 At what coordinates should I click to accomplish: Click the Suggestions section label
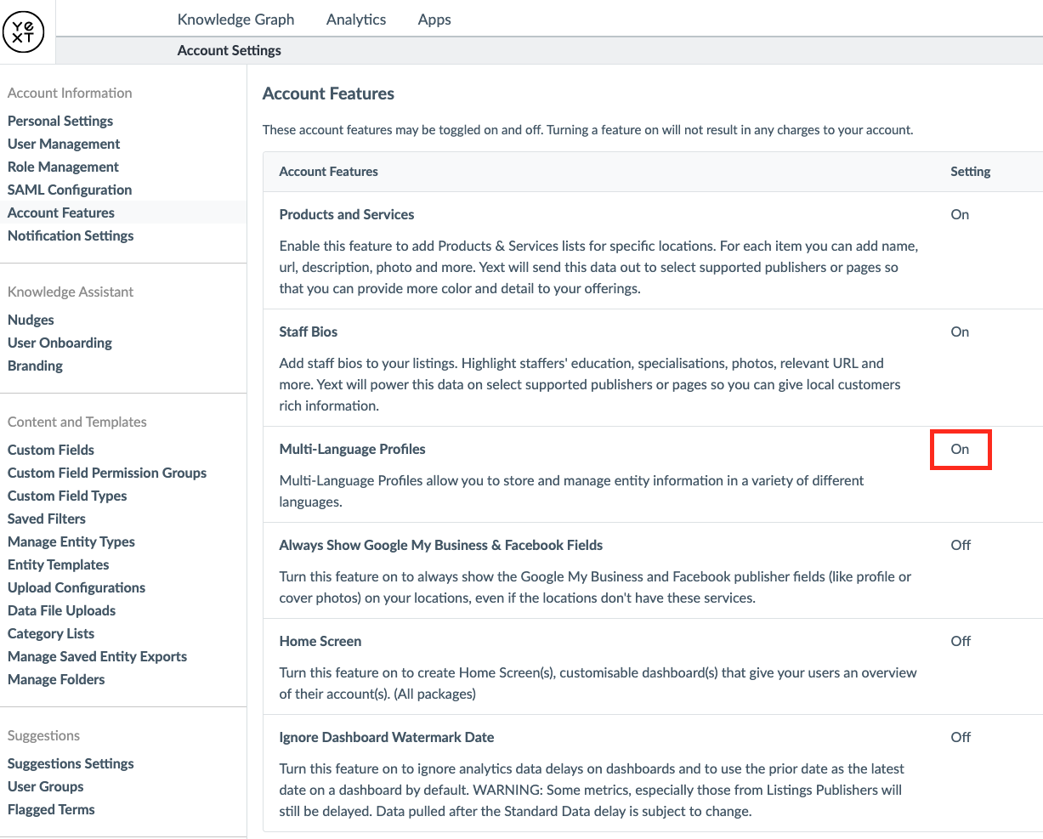[43, 735]
